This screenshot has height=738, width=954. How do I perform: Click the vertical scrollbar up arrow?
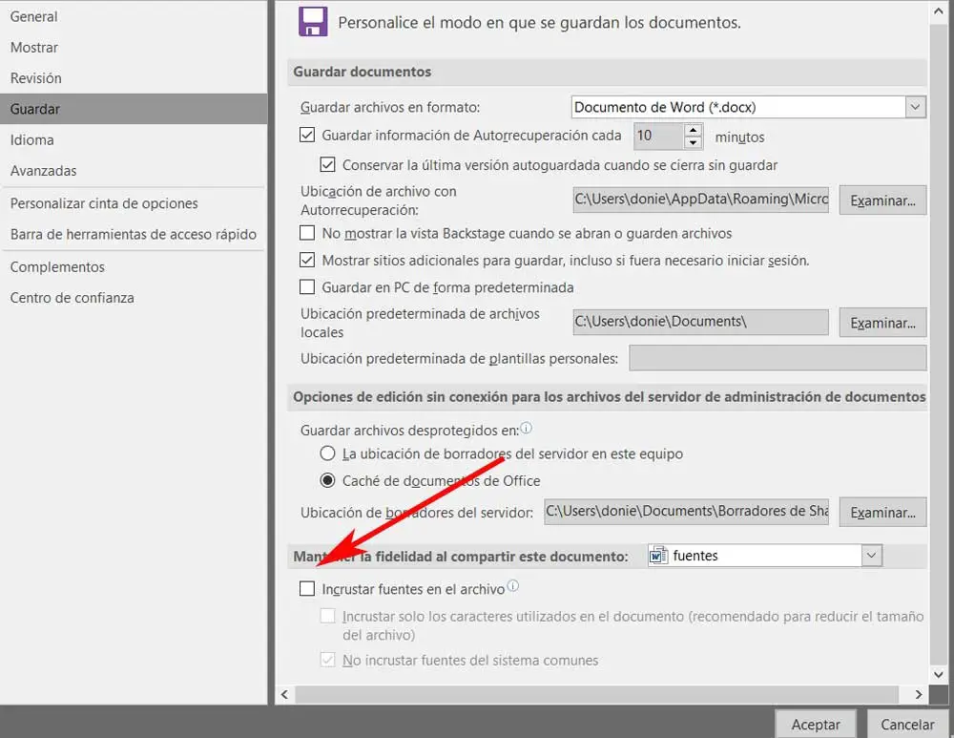point(938,12)
